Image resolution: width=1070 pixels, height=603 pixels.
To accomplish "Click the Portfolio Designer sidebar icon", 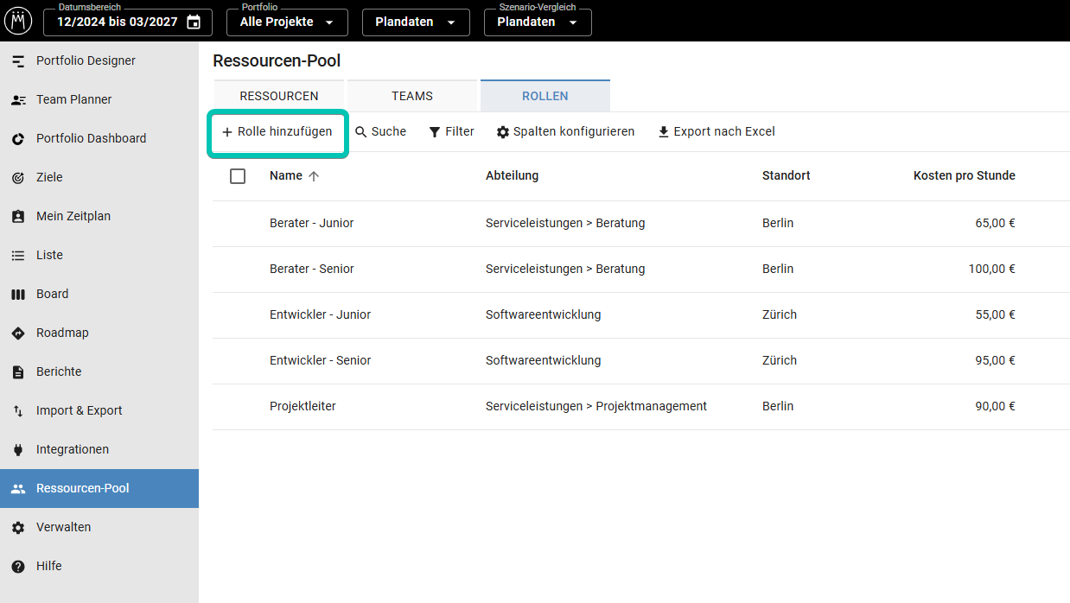I will point(18,61).
